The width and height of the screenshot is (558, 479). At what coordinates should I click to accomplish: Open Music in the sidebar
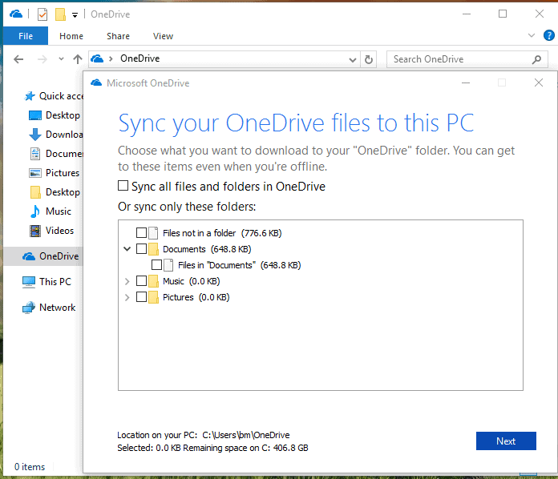pyautogui.click(x=51, y=211)
